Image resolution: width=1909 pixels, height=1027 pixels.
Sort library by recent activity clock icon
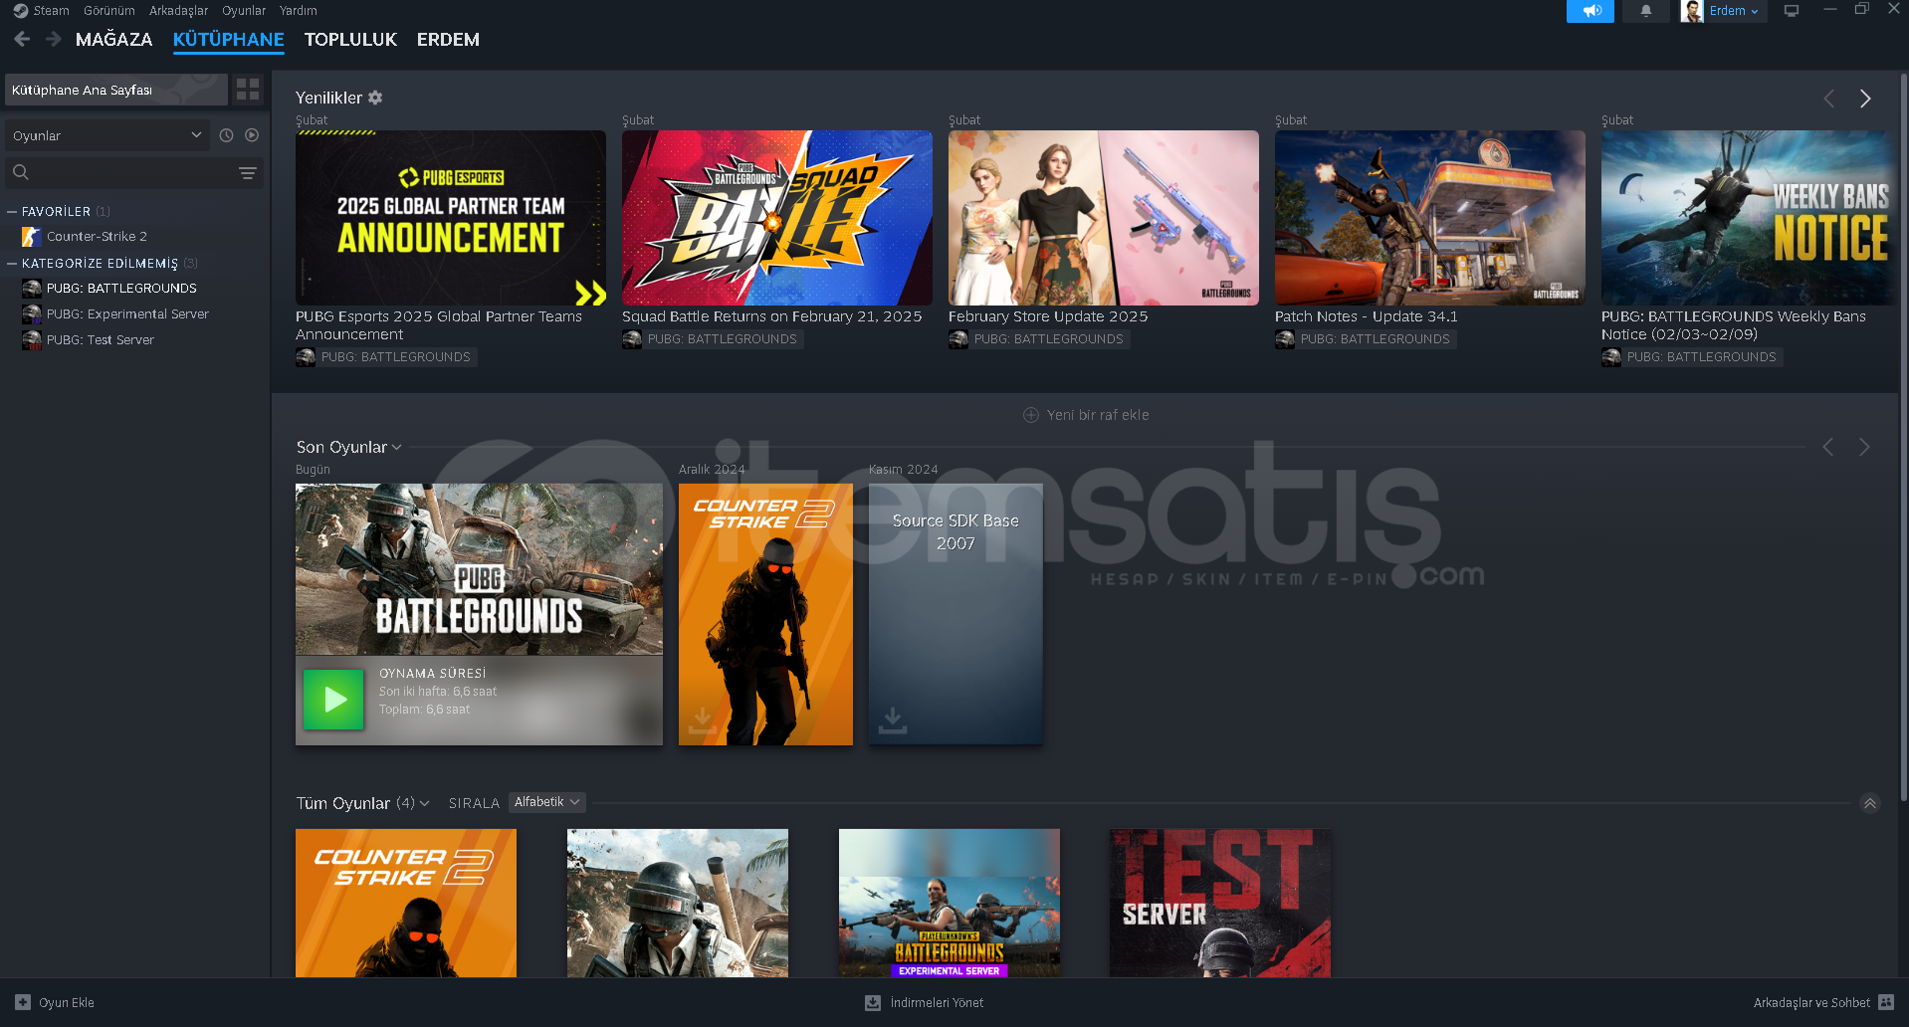coord(226,135)
